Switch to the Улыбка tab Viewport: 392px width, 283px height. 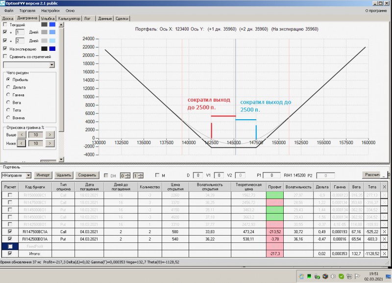click(x=48, y=19)
